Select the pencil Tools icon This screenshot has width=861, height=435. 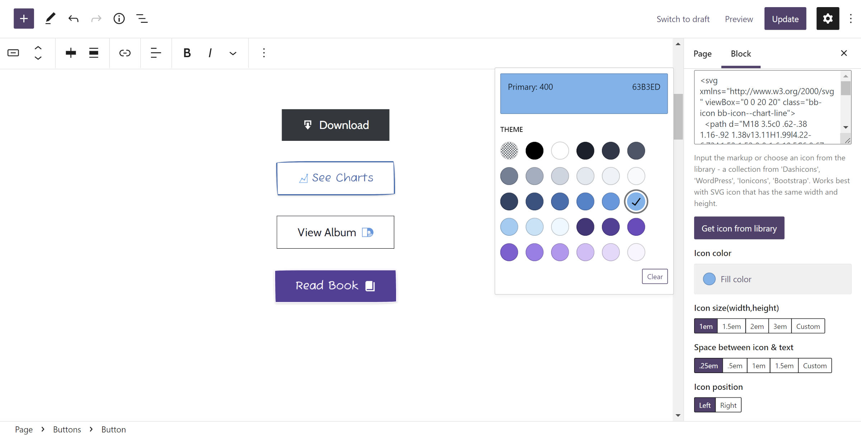click(50, 19)
